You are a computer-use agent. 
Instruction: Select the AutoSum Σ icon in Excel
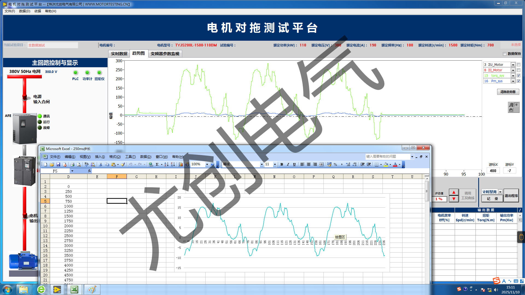[x=157, y=164]
